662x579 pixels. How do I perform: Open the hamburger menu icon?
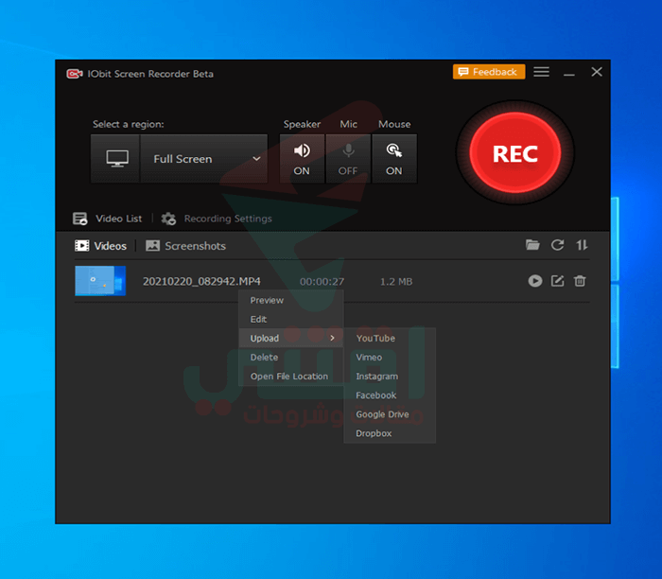click(541, 72)
